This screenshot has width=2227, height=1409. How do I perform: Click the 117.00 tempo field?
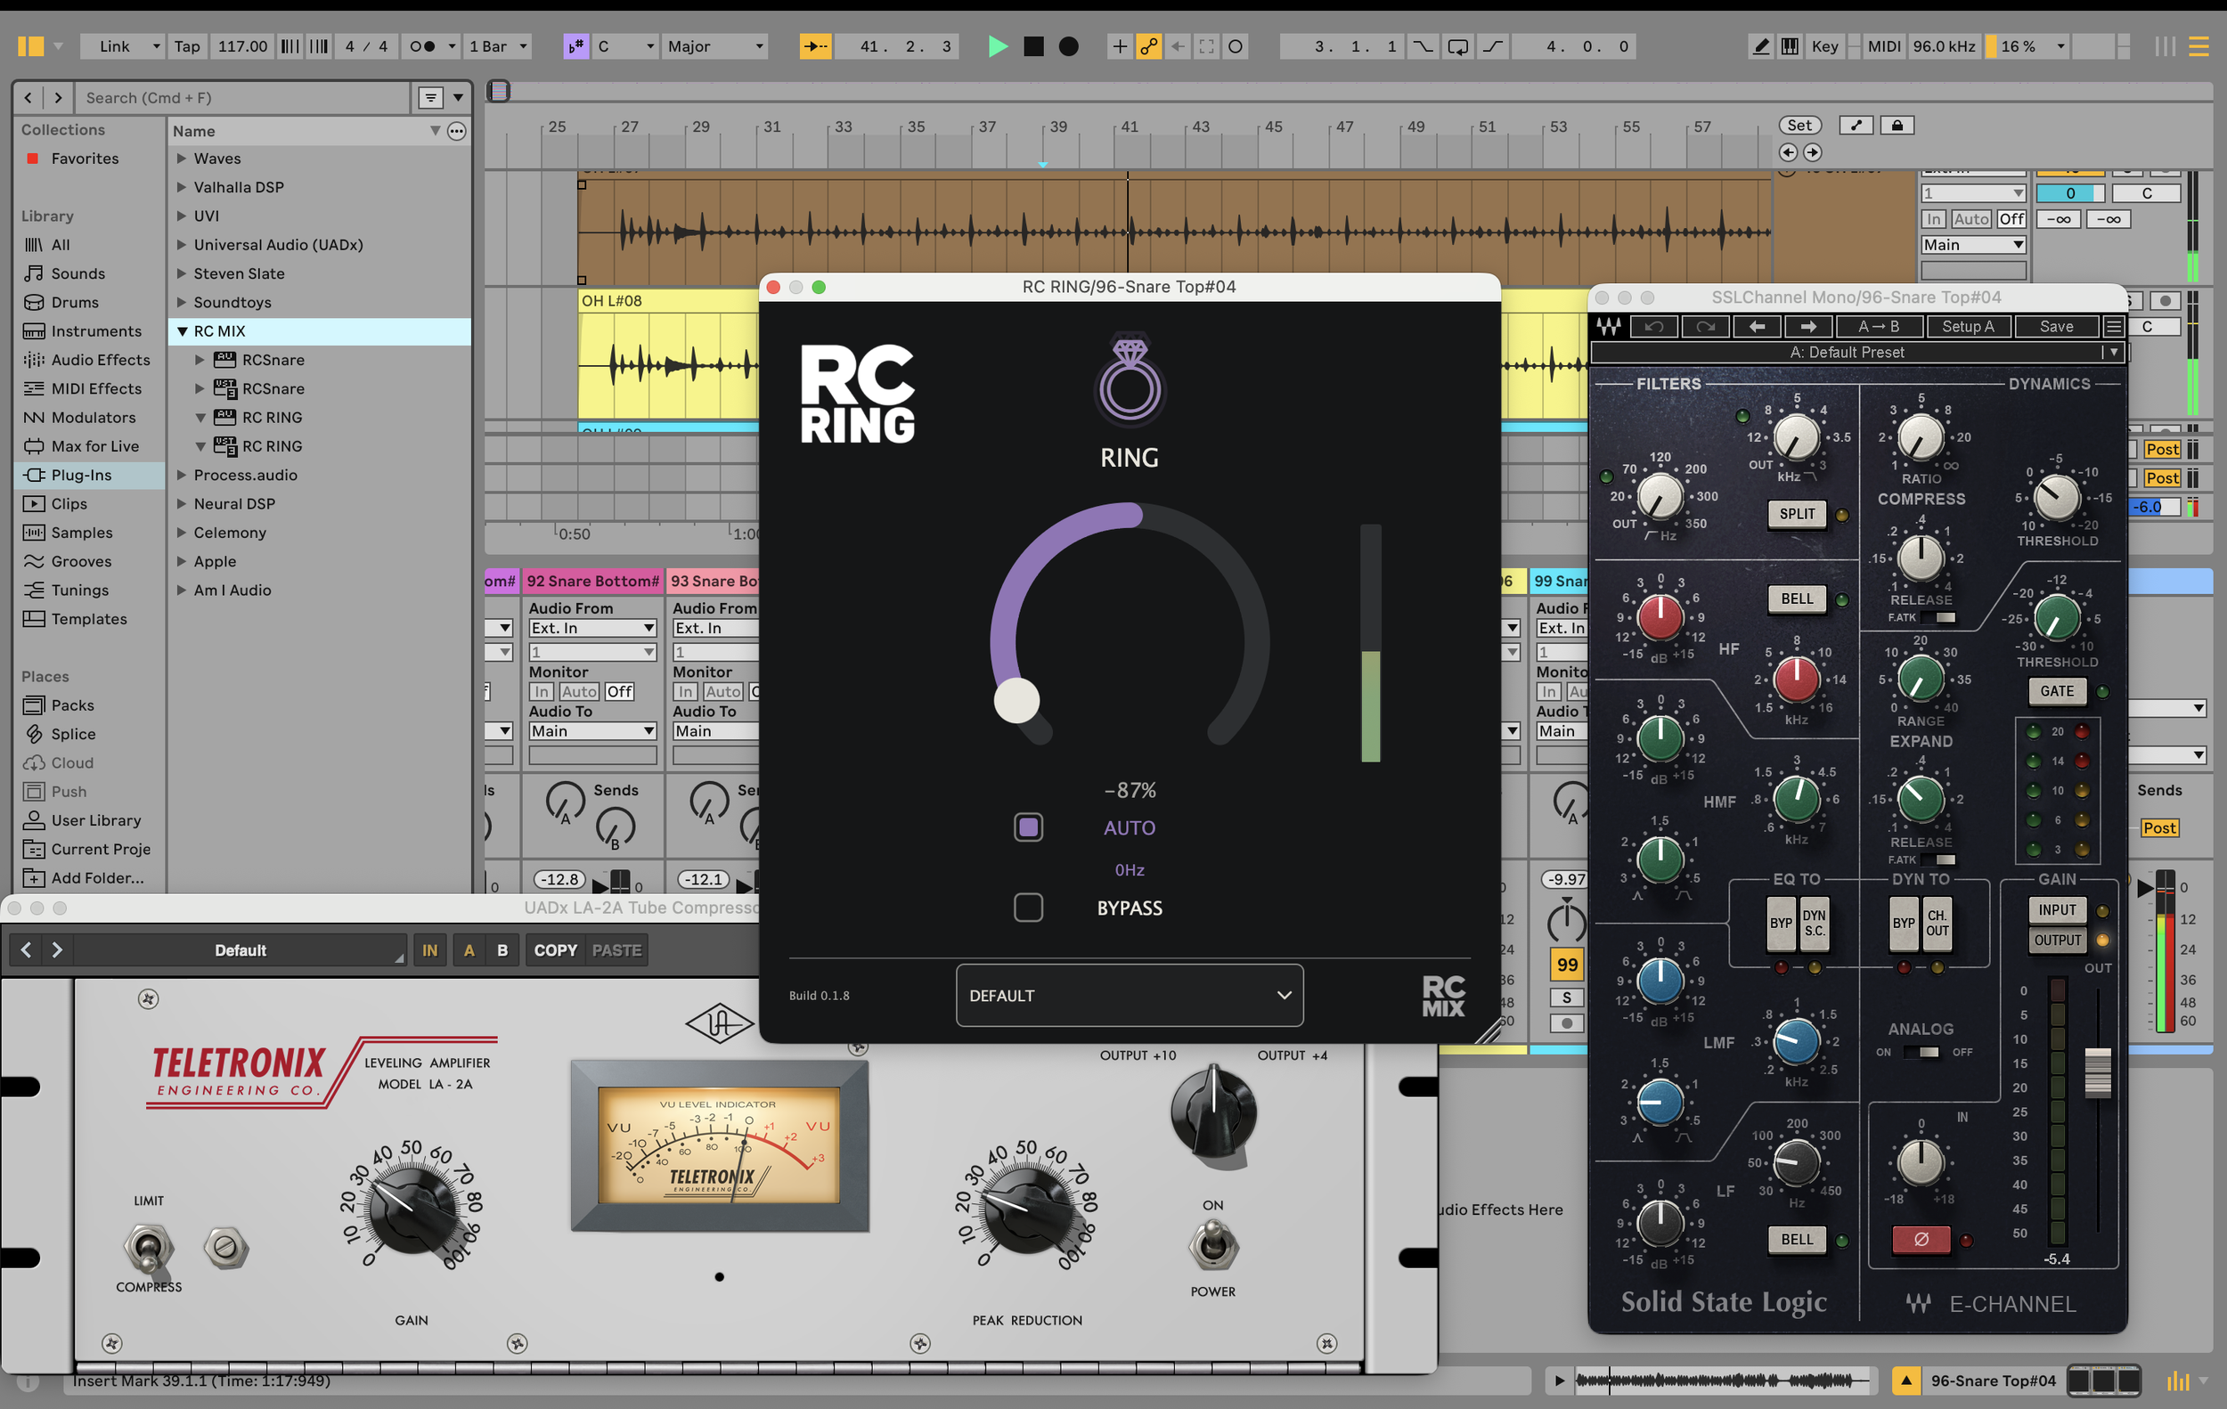242,46
